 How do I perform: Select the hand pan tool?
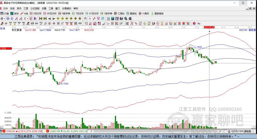pos(85,19)
